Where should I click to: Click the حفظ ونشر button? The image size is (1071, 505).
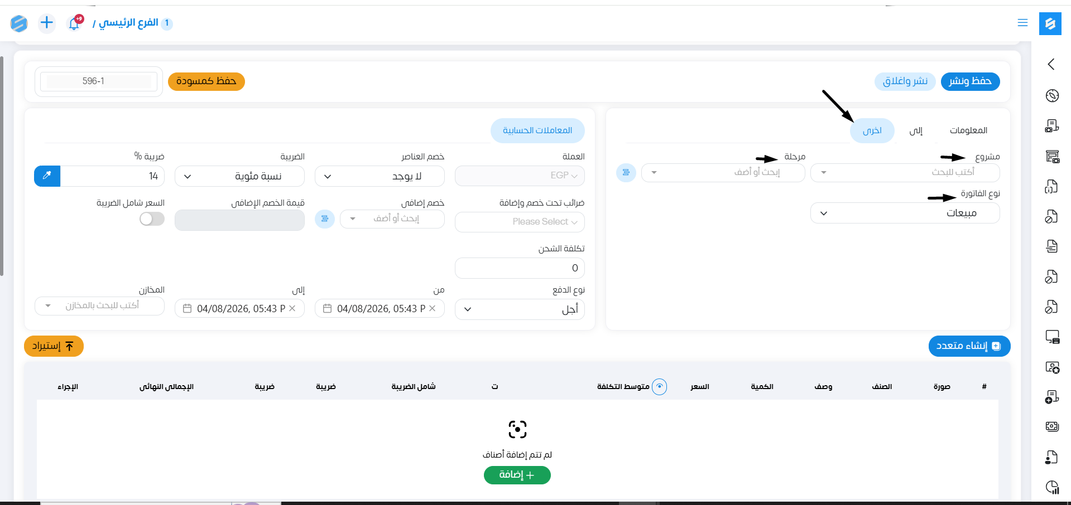click(x=970, y=81)
